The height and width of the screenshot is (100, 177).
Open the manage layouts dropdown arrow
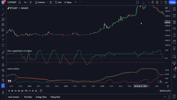148,2
